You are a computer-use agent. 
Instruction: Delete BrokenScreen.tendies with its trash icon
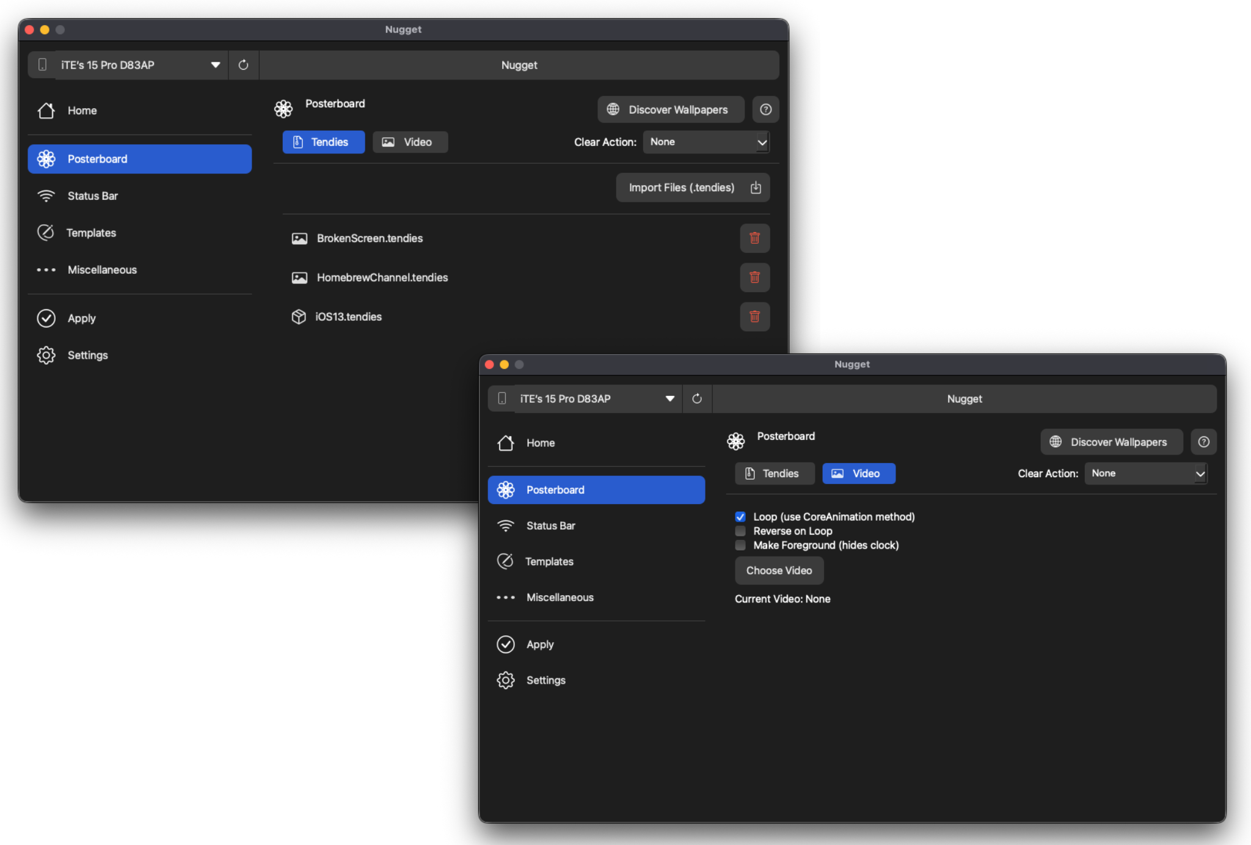(754, 238)
